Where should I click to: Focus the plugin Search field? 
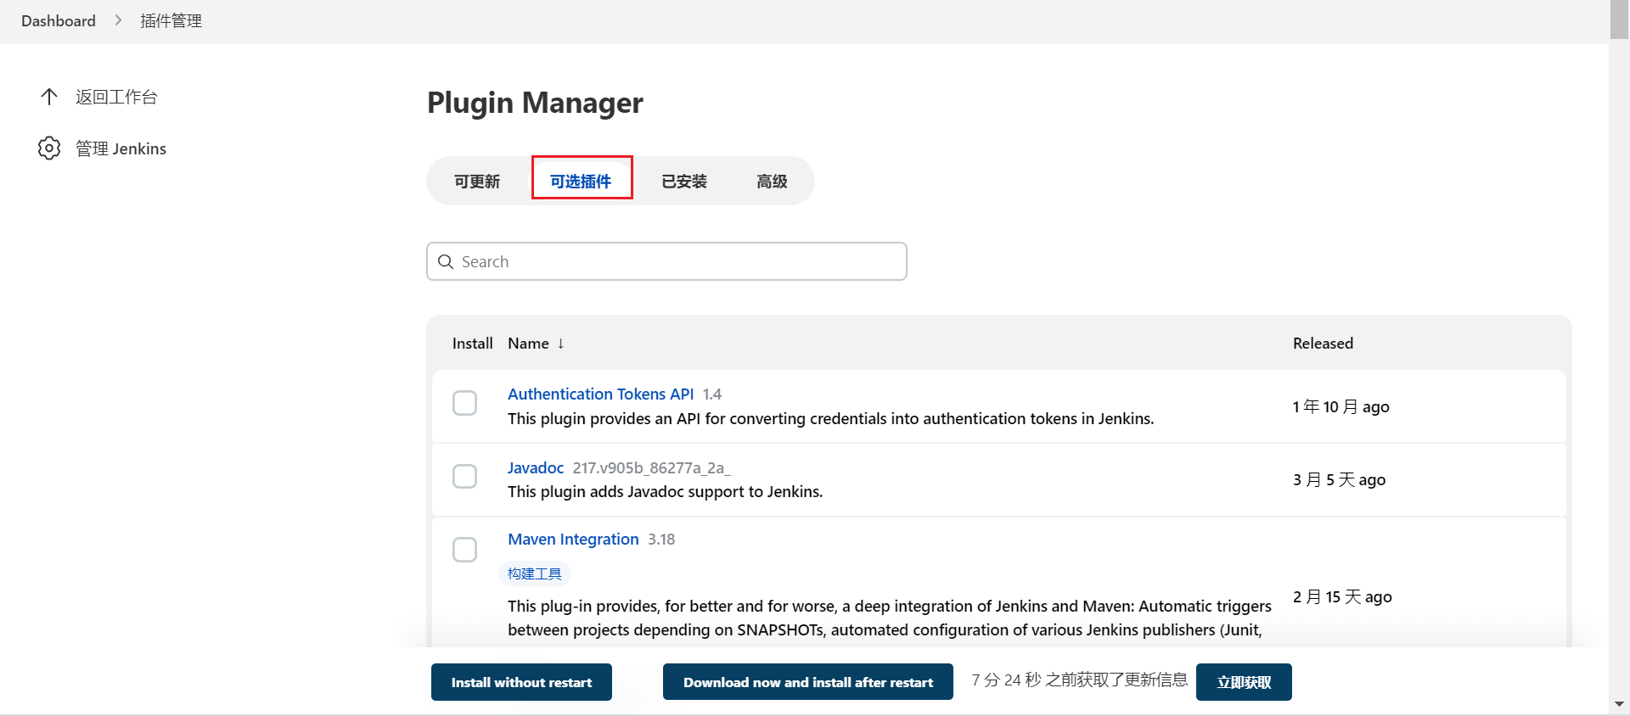[679, 261]
